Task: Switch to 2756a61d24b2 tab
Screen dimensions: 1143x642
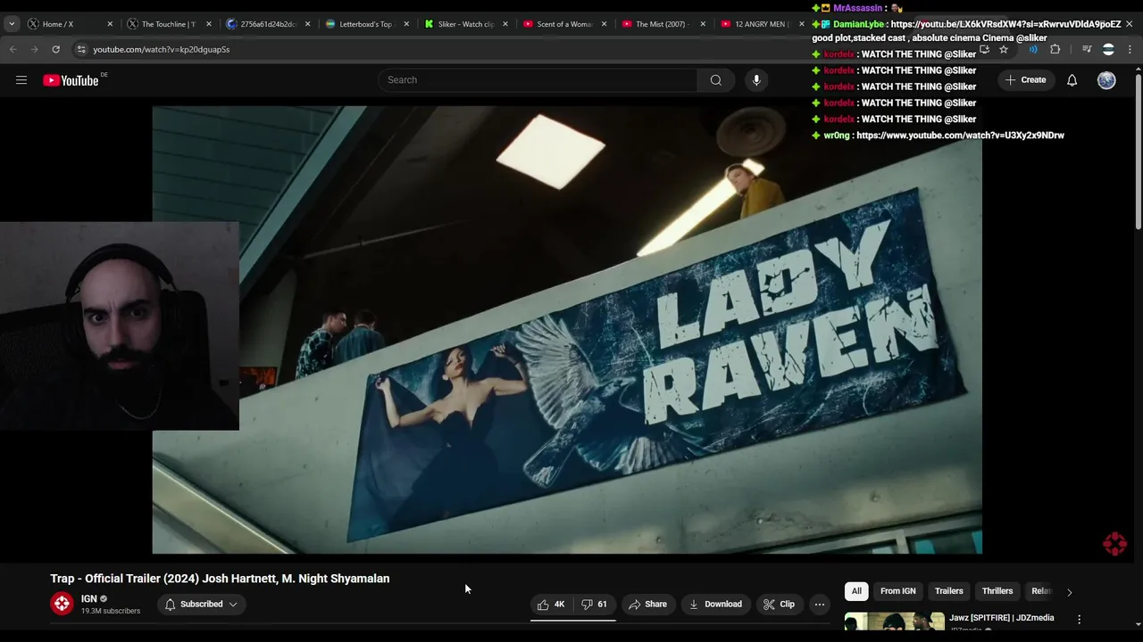Action: coord(268,24)
